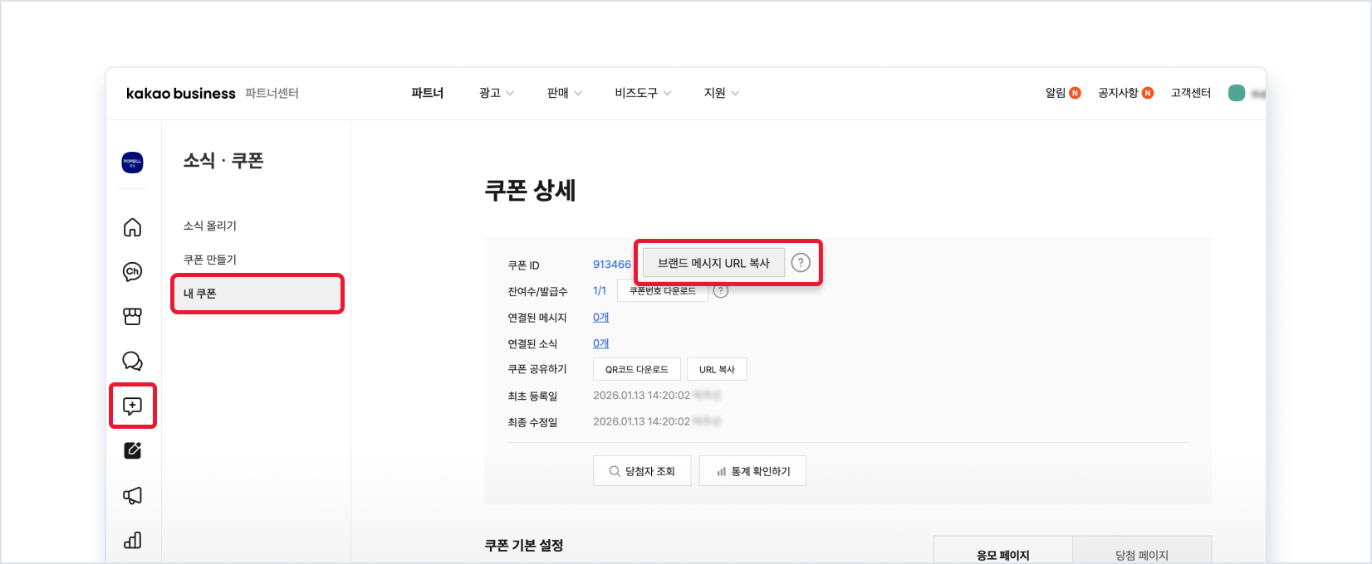1372x564 pixels.
Task: Click 당첨자 조회 button
Action: (x=642, y=471)
